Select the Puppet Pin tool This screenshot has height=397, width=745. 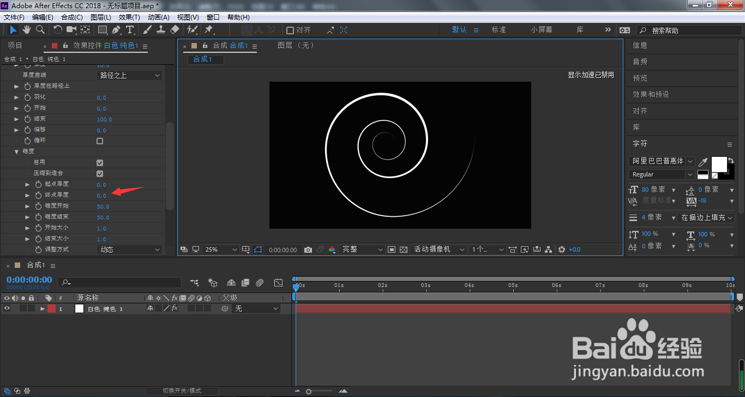(x=209, y=30)
